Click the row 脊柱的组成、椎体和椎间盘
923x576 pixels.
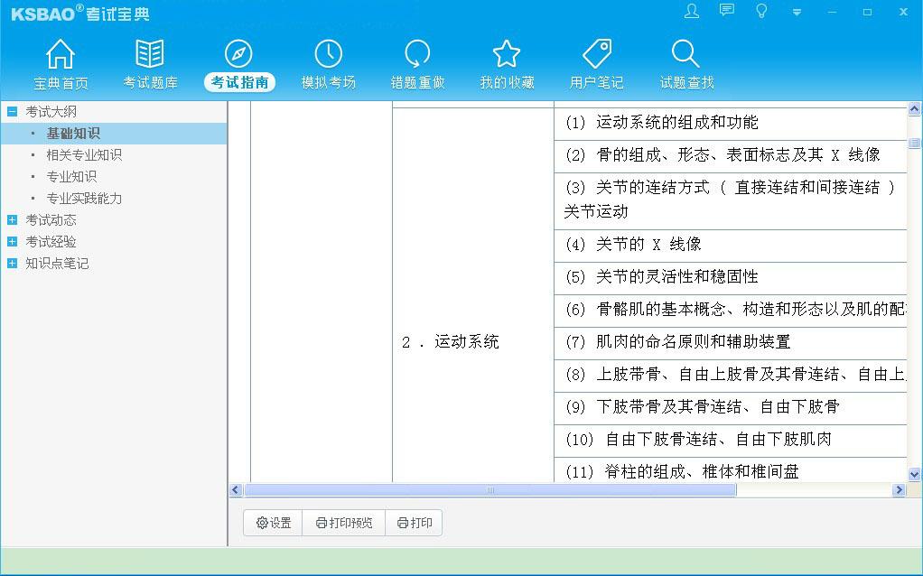tap(730, 470)
